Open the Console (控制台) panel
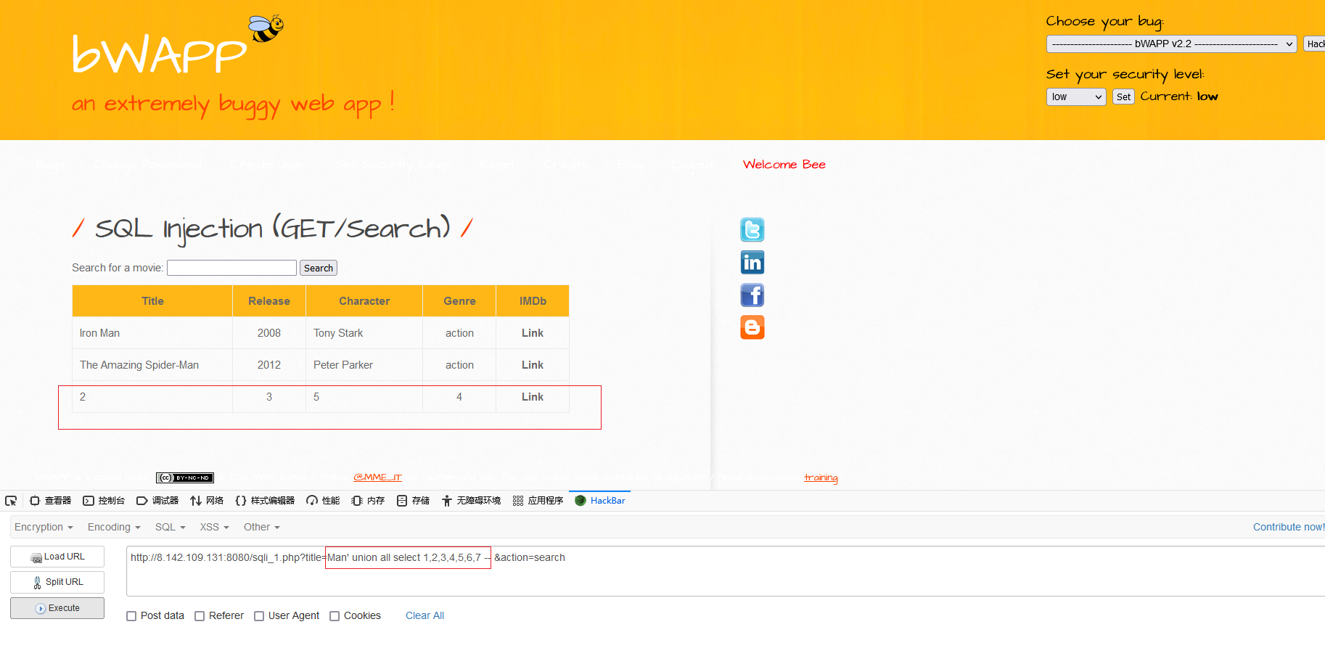This screenshot has height=672, width=1325. point(104,501)
